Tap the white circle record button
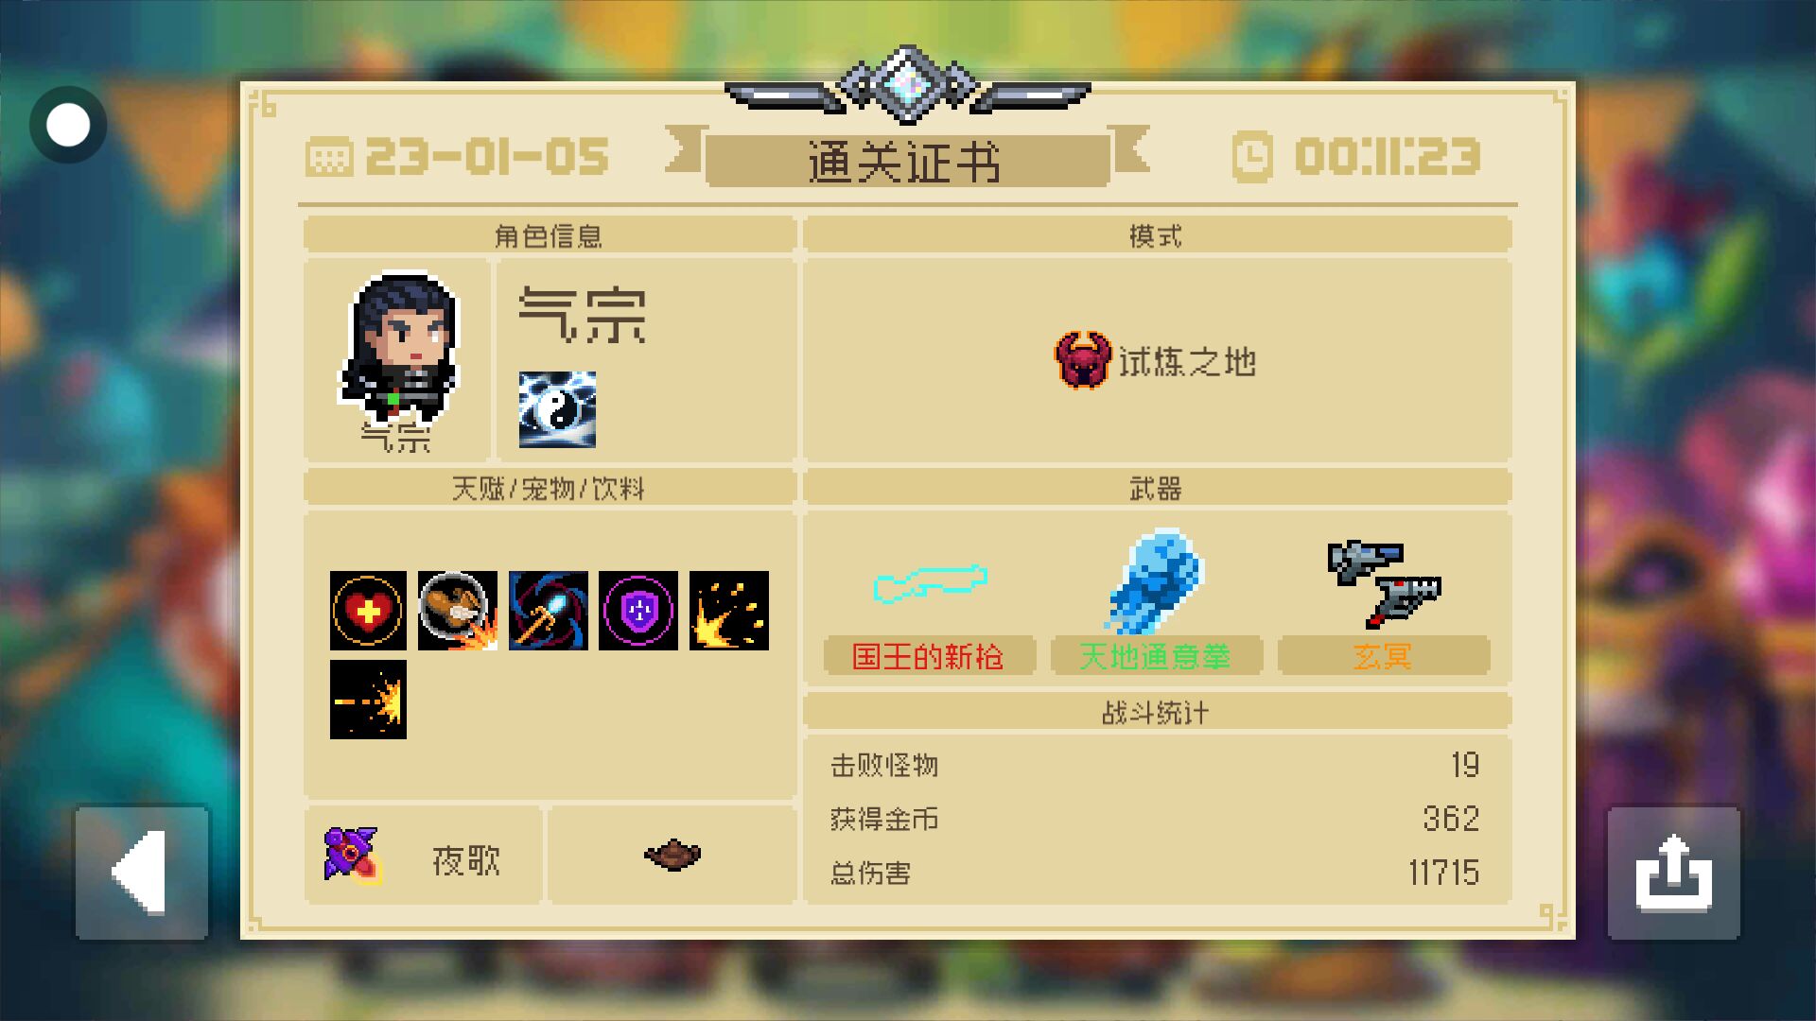 pos(68,125)
